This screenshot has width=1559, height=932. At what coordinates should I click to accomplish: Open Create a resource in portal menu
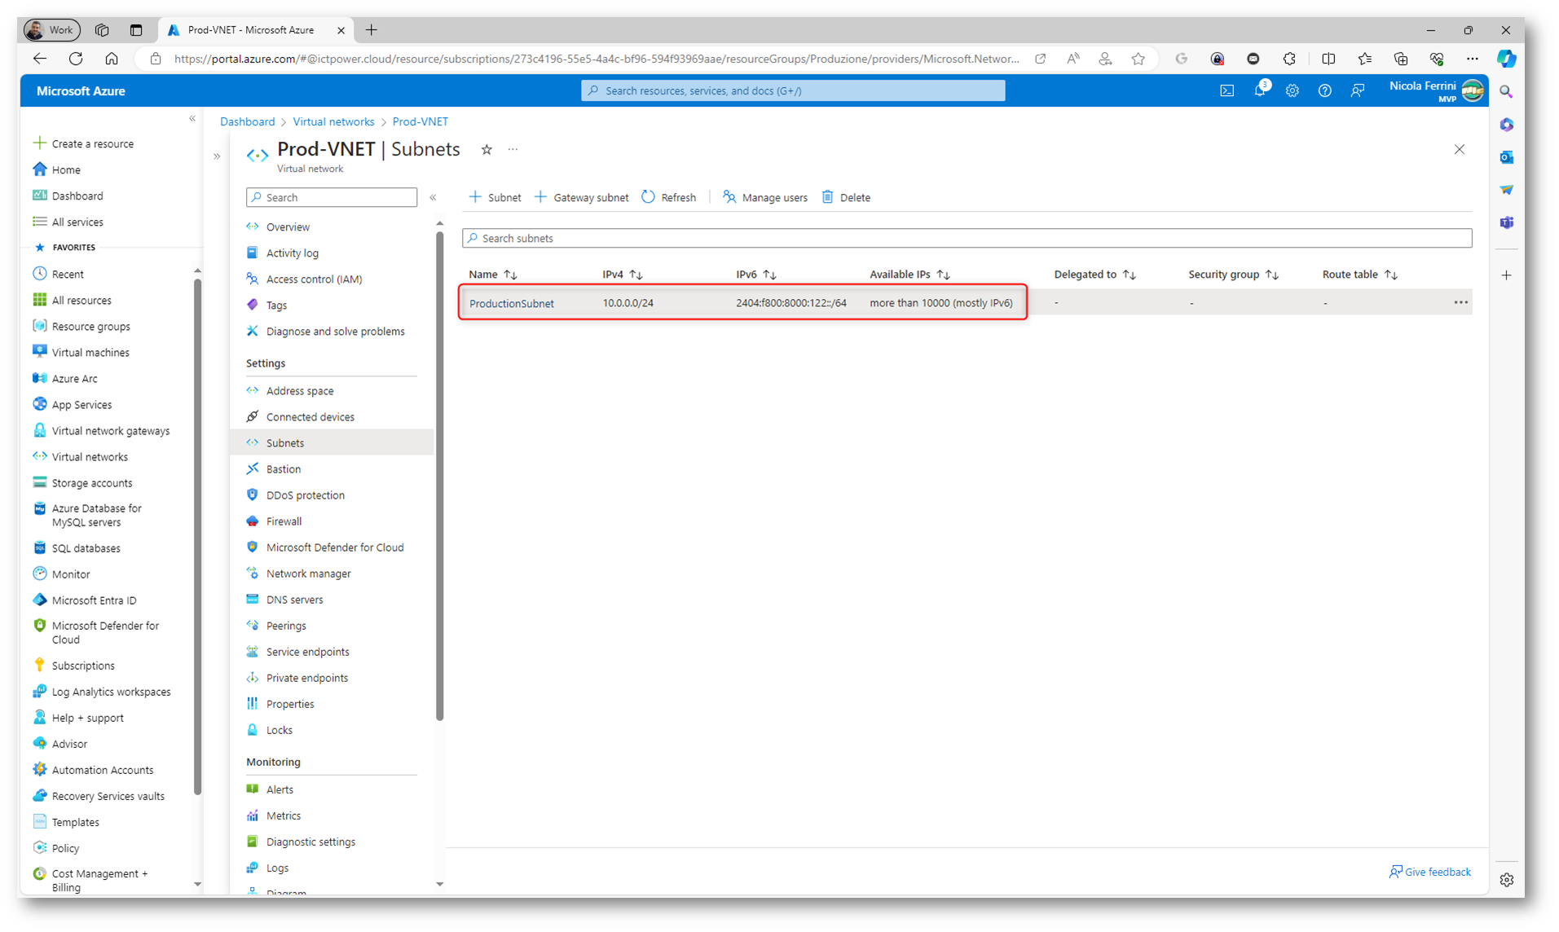(x=92, y=143)
